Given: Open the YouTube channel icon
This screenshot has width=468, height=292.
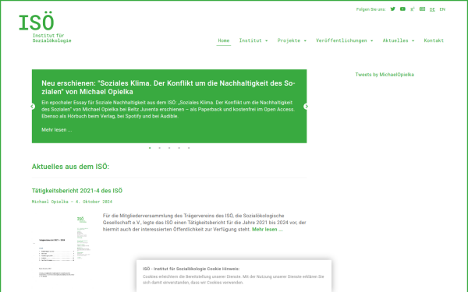Looking at the screenshot, I should point(402,9).
